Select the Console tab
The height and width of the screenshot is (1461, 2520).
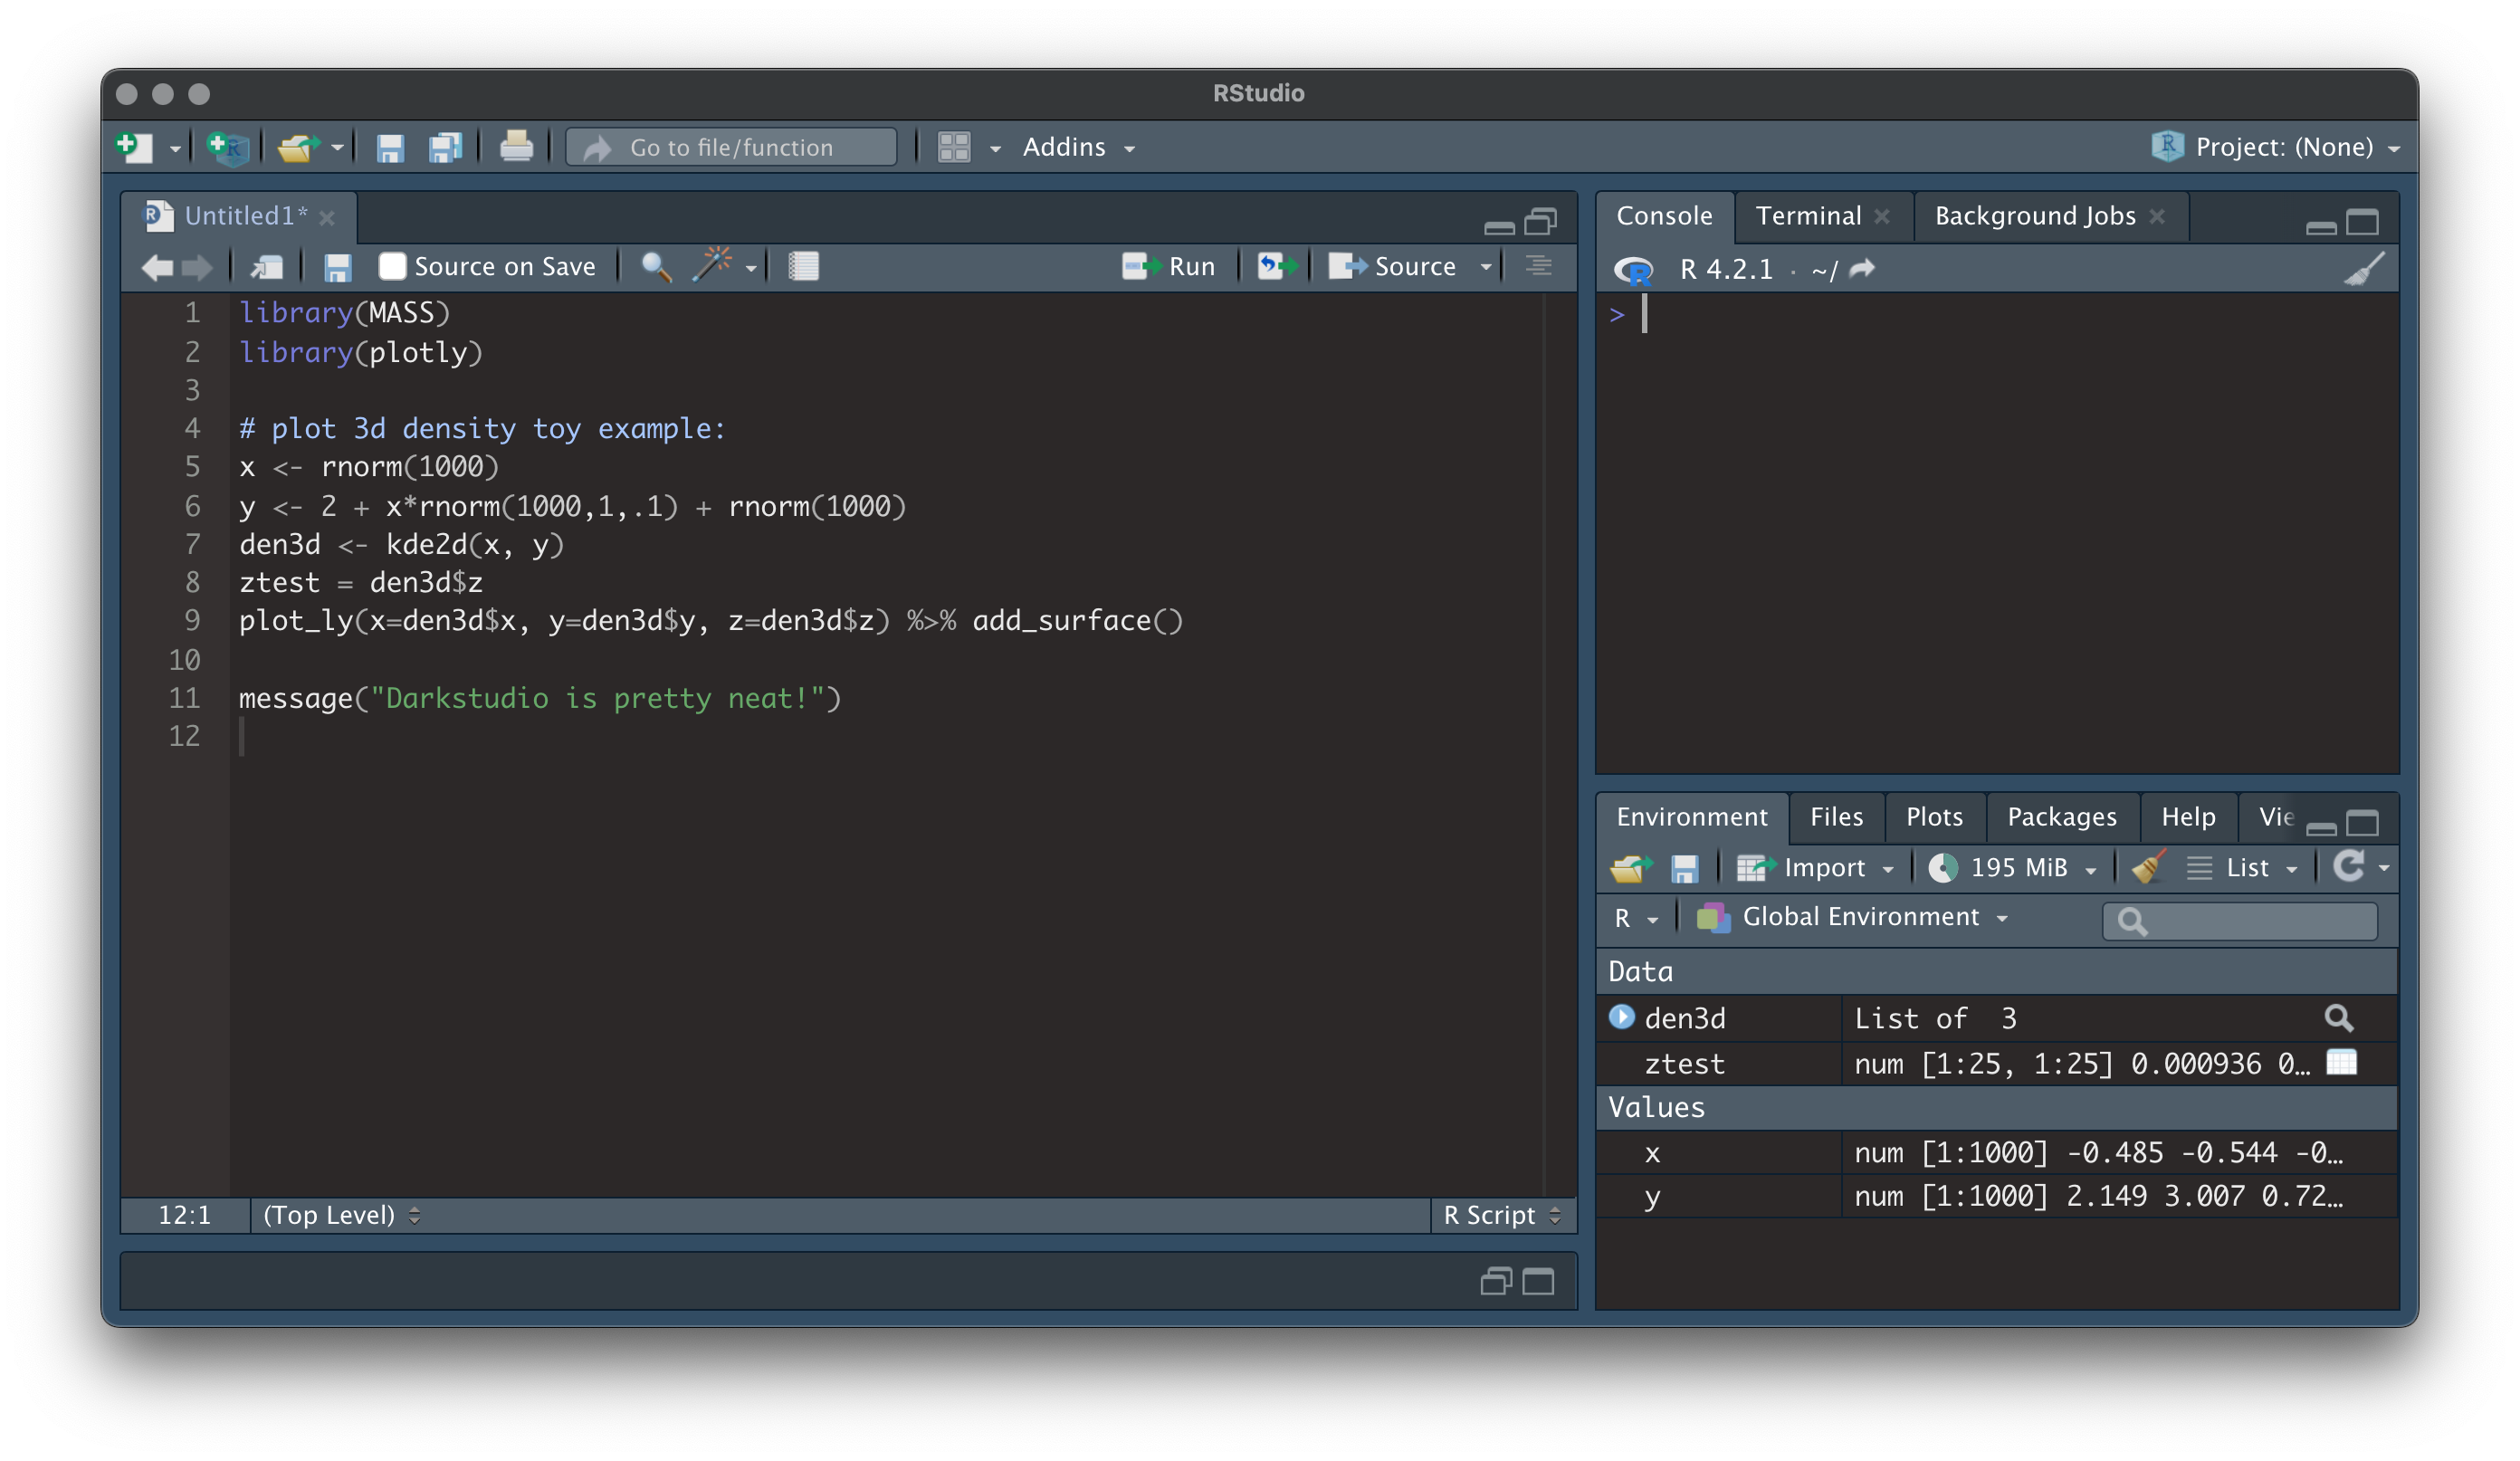tap(1664, 216)
